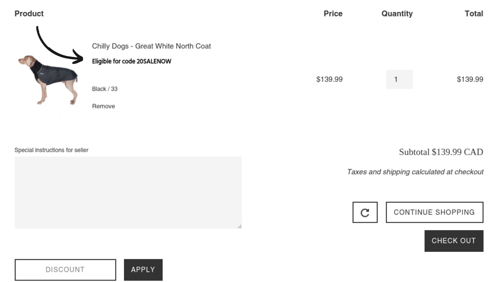The width and height of the screenshot is (503, 282).
Task: Click the Total column header
Action: point(474,13)
